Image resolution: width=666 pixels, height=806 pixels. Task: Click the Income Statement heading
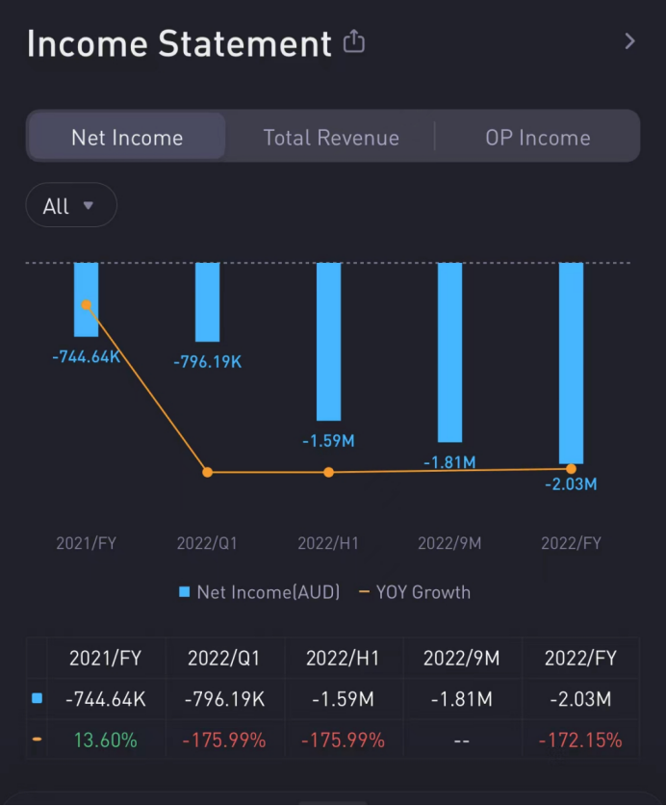(179, 43)
